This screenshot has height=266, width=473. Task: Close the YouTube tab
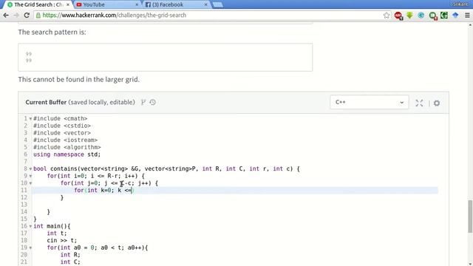pos(137,5)
